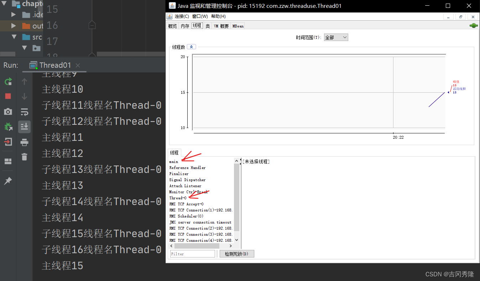Expand the out folder arrow in project tree

click(14, 26)
